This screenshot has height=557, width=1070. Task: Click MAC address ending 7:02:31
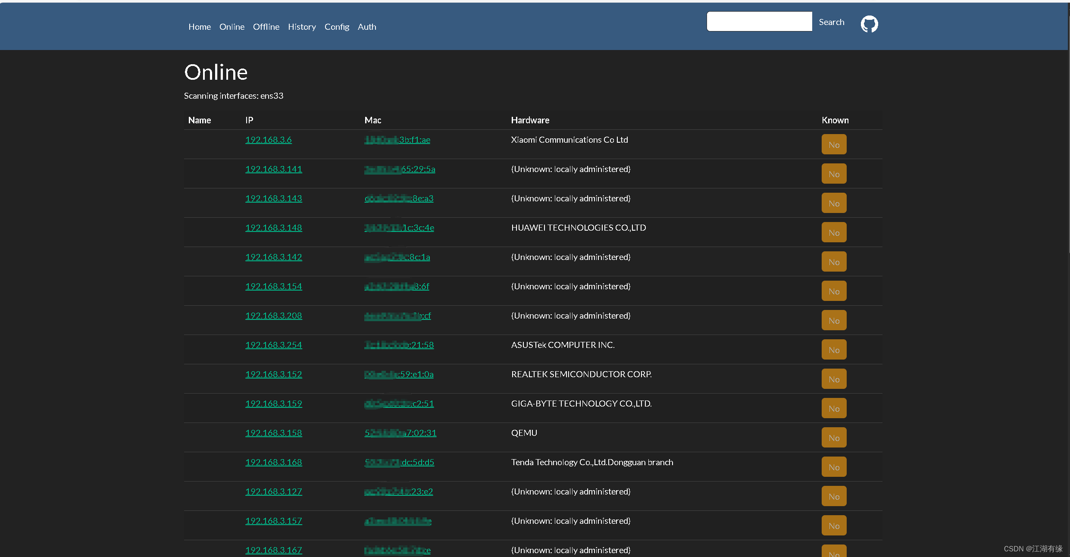click(x=400, y=433)
